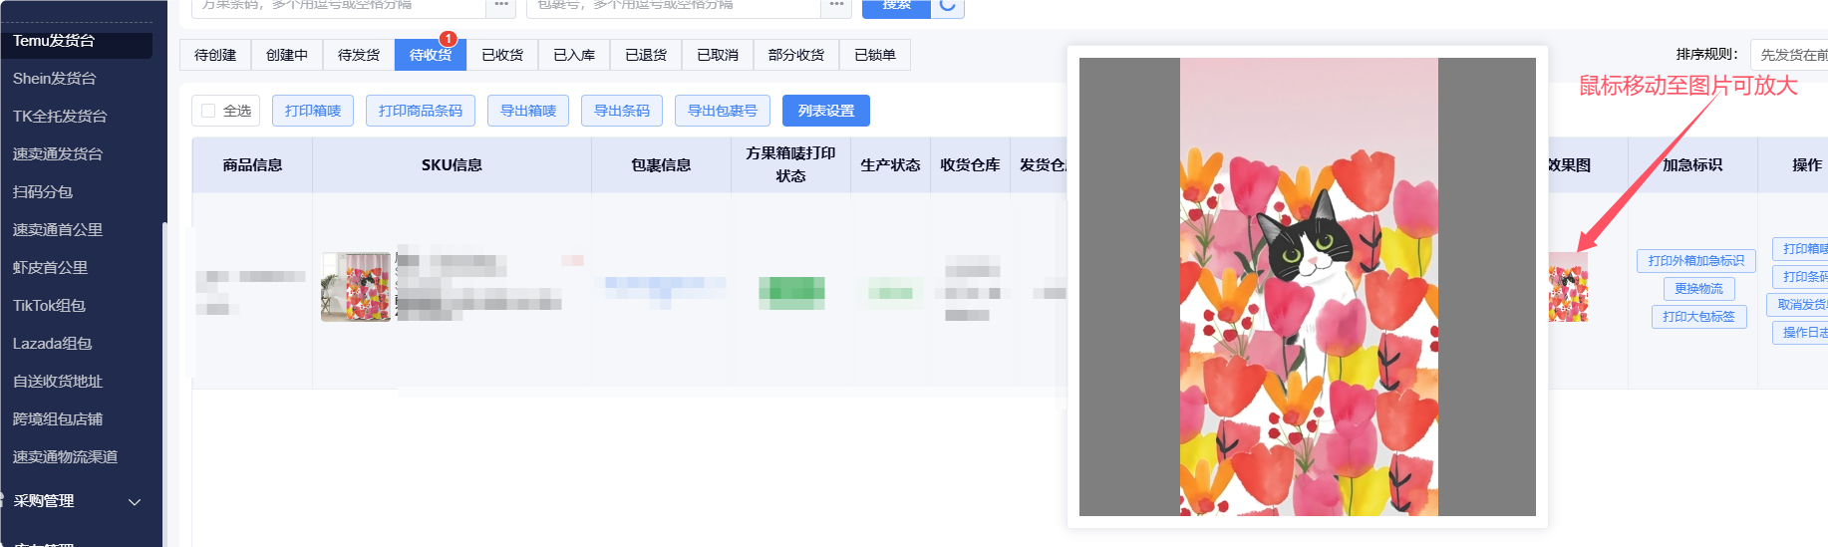Image resolution: width=1828 pixels, height=547 pixels.
Task: Click the refresh icon beside search
Action: pyautogui.click(x=948, y=6)
